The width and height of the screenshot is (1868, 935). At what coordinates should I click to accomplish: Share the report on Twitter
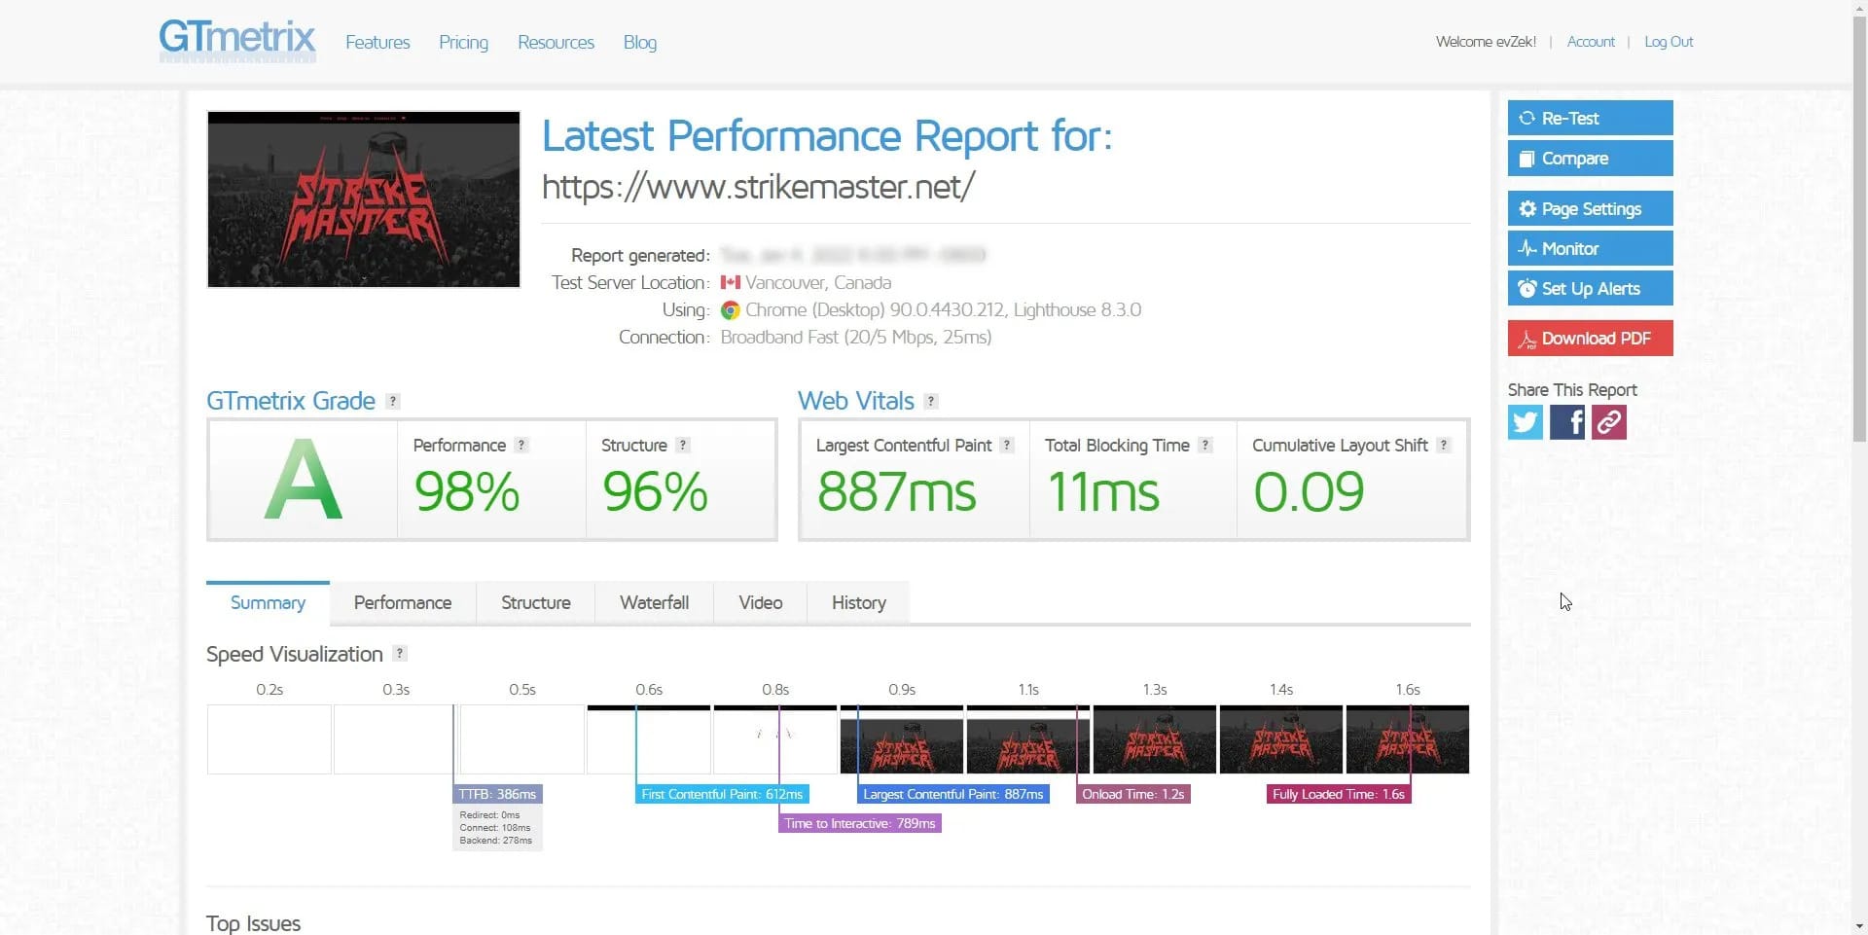[x=1525, y=421]
